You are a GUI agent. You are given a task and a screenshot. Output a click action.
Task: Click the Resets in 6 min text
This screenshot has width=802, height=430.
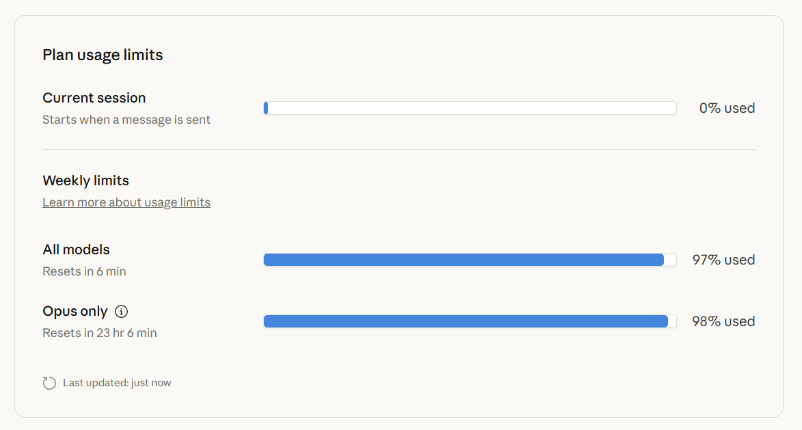(84, 271)
